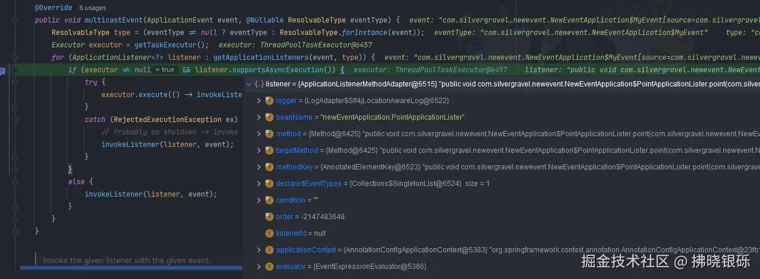Select the AnnotatedElementKey@6523 value
The height and width of the screenshot is (279, 760).
pyautogui.click(x=371, y=167)
